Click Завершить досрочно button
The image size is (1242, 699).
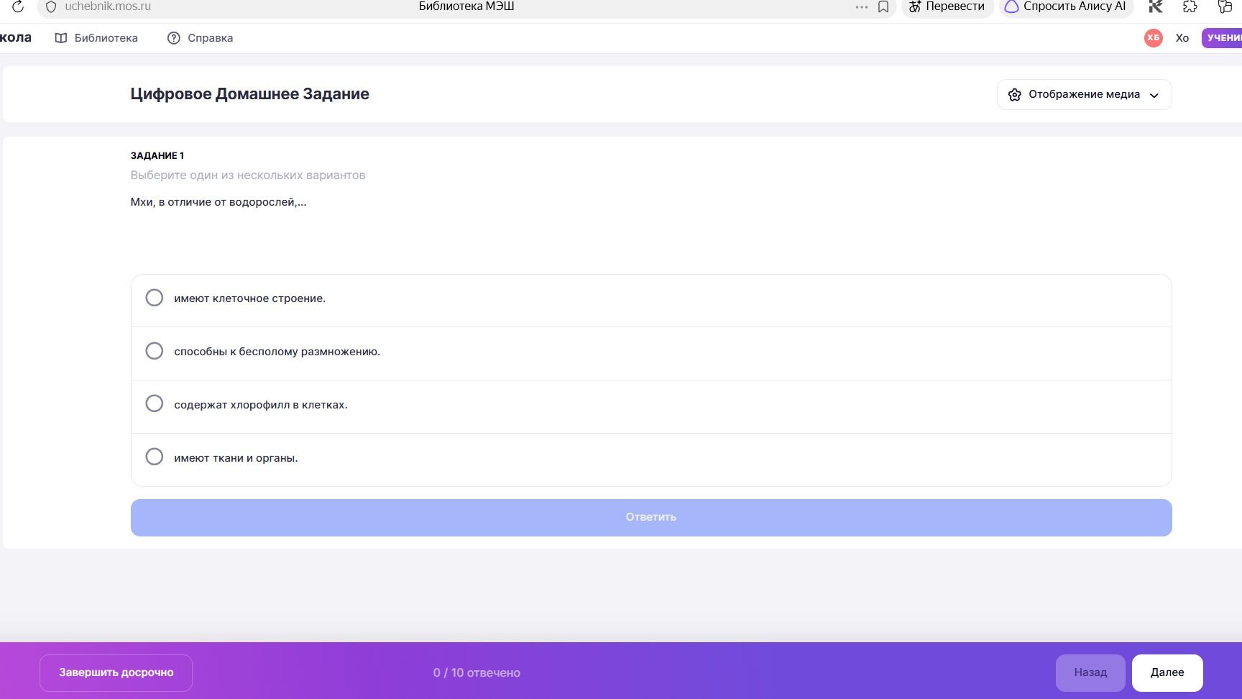tap(116, 673)
